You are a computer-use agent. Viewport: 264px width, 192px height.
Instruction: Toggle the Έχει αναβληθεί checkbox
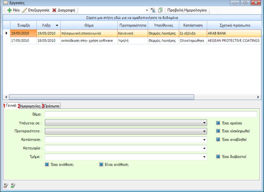(218, 139)
